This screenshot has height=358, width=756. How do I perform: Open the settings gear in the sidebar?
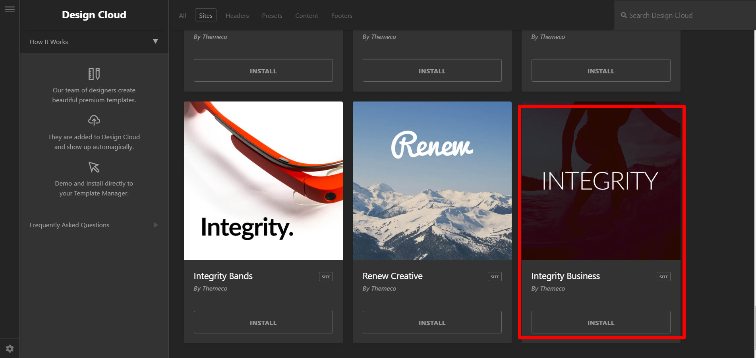pyautogui.click(x=10, y=348)
